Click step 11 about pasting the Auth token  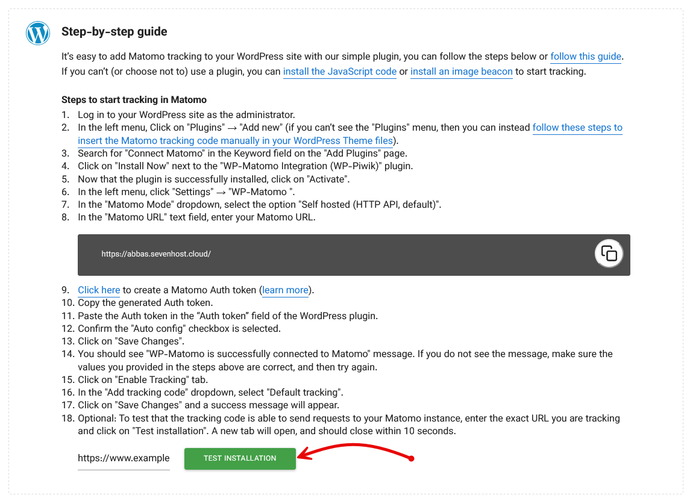coord(228,316)
